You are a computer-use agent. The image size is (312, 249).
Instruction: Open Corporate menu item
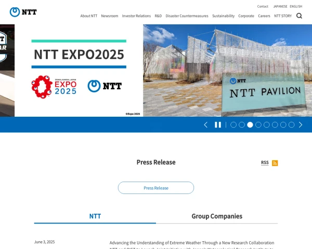point(246,16)
